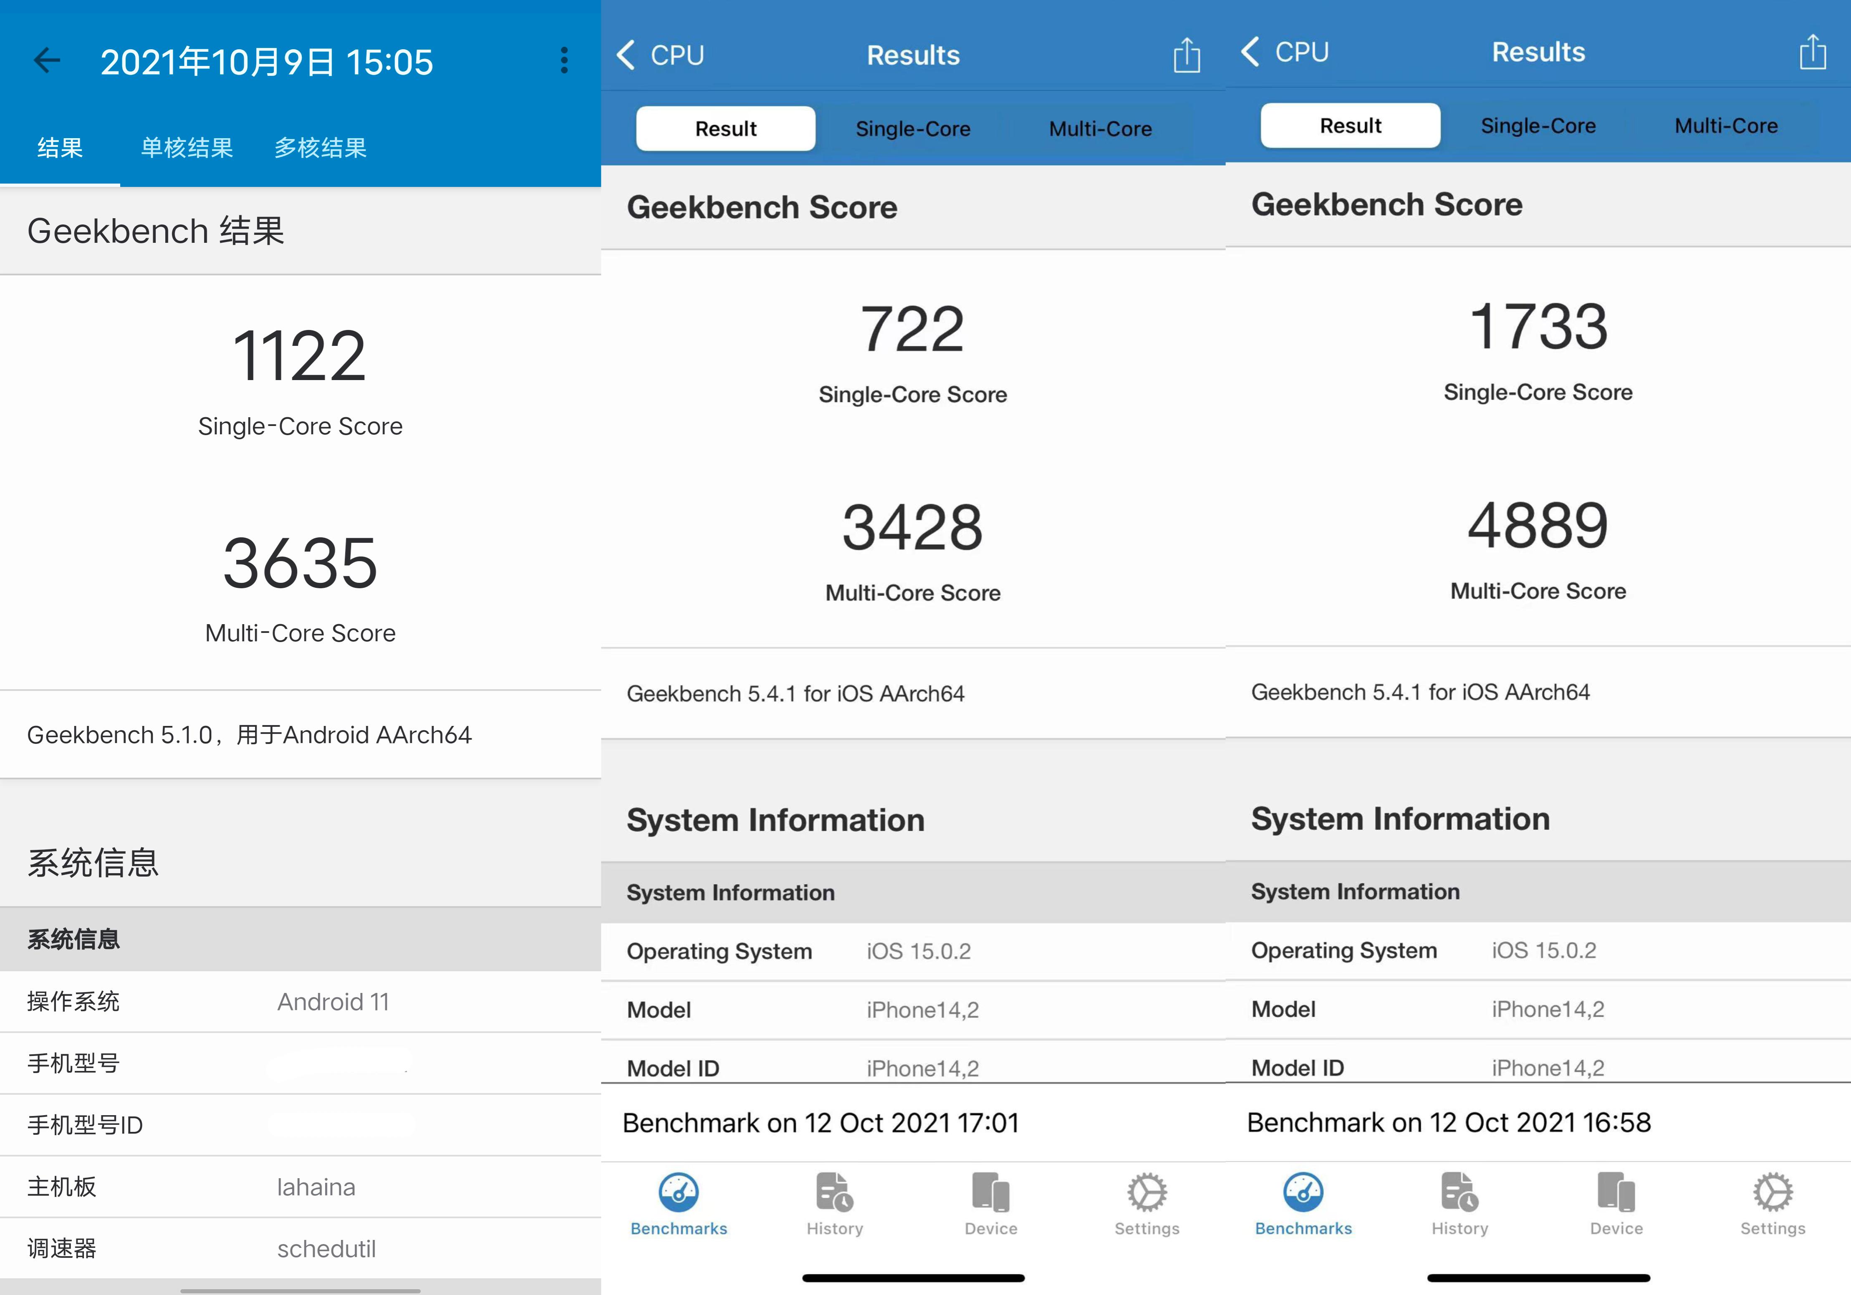Tap Geekbench 5.4.1 iOS version line, right screen
The height and width of the screenshot is (1295, 1851).
click(x=1421, y=692)
